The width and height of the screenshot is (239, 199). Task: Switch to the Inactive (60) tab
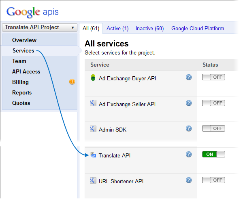click(x=149, y=28)
